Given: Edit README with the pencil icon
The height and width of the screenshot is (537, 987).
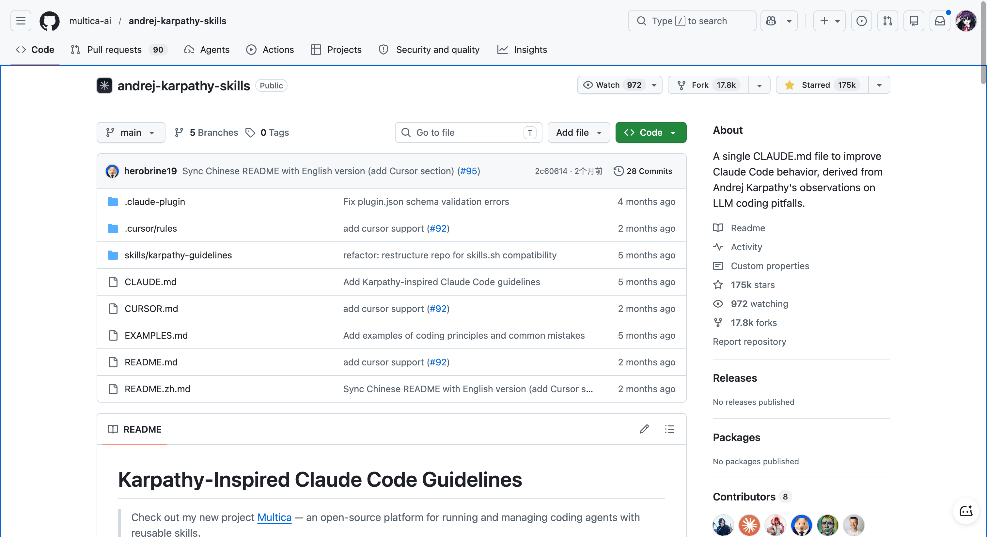Looking at the screenshot, I should pos(644,429).
